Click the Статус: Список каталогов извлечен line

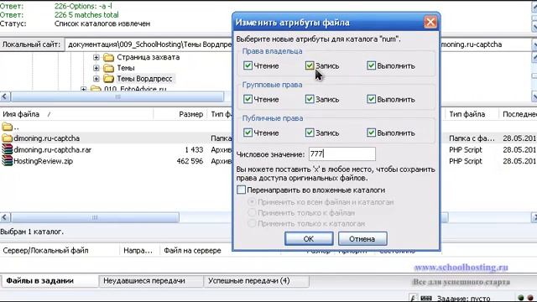click(x=76, y=23)
